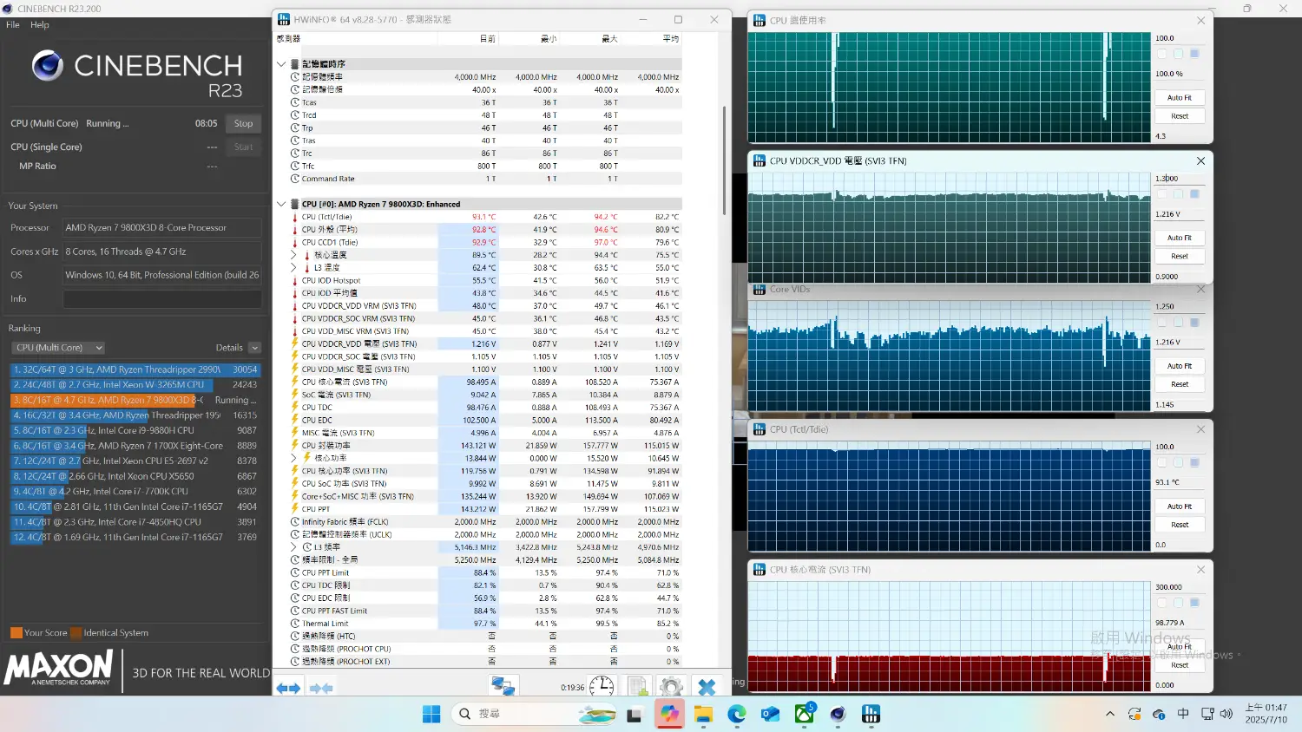Open the Cinebench File menu
The width and height of the screenshot is (1302, 732).
tap(13, 25)
